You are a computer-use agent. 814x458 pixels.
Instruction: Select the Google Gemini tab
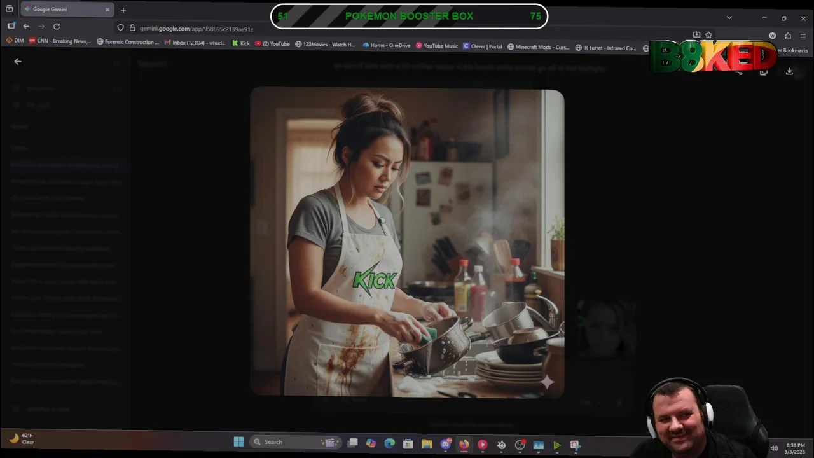pos(67,10)
